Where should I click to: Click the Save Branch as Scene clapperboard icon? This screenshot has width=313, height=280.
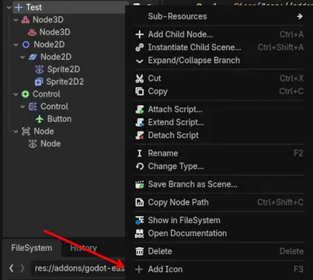tap(140, 184)
